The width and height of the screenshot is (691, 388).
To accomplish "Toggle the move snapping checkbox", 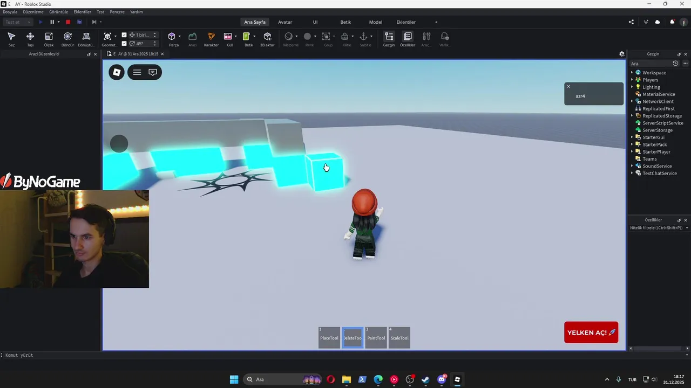I will click(x=124, y=35).
